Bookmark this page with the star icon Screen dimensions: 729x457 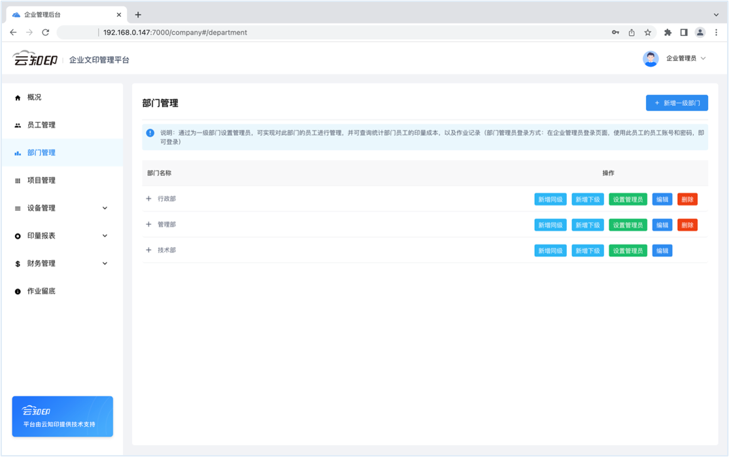(x=647, y=32)
